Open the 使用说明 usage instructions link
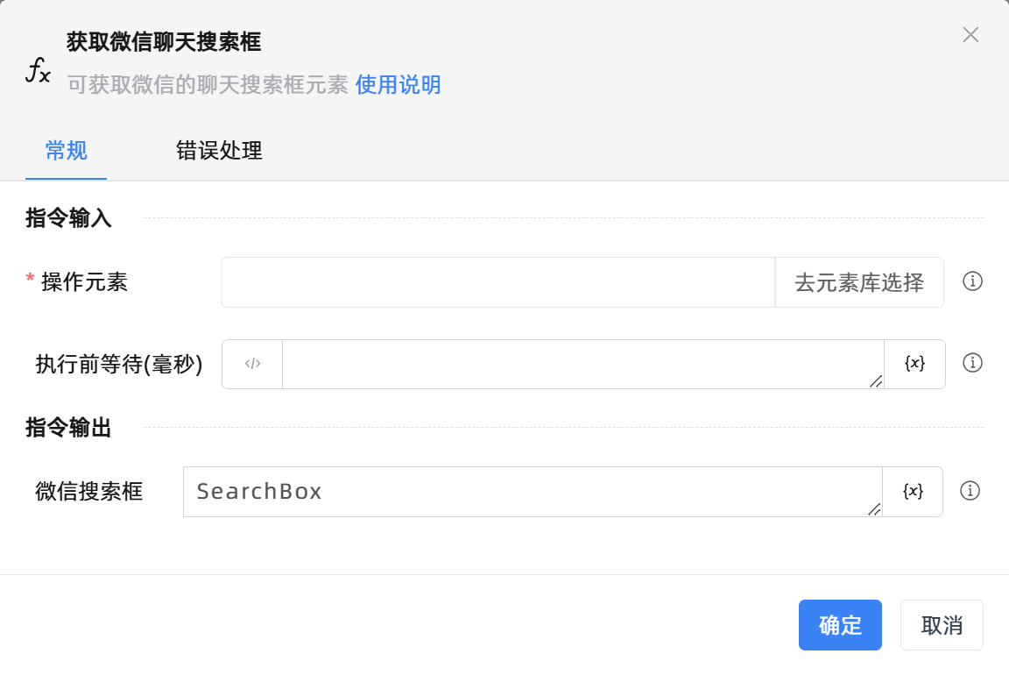The image size is (1009, 675). (x=398, y=84)
